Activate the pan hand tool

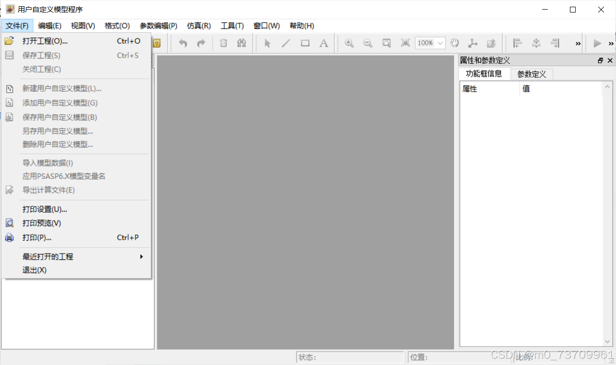tap(454, 43)
